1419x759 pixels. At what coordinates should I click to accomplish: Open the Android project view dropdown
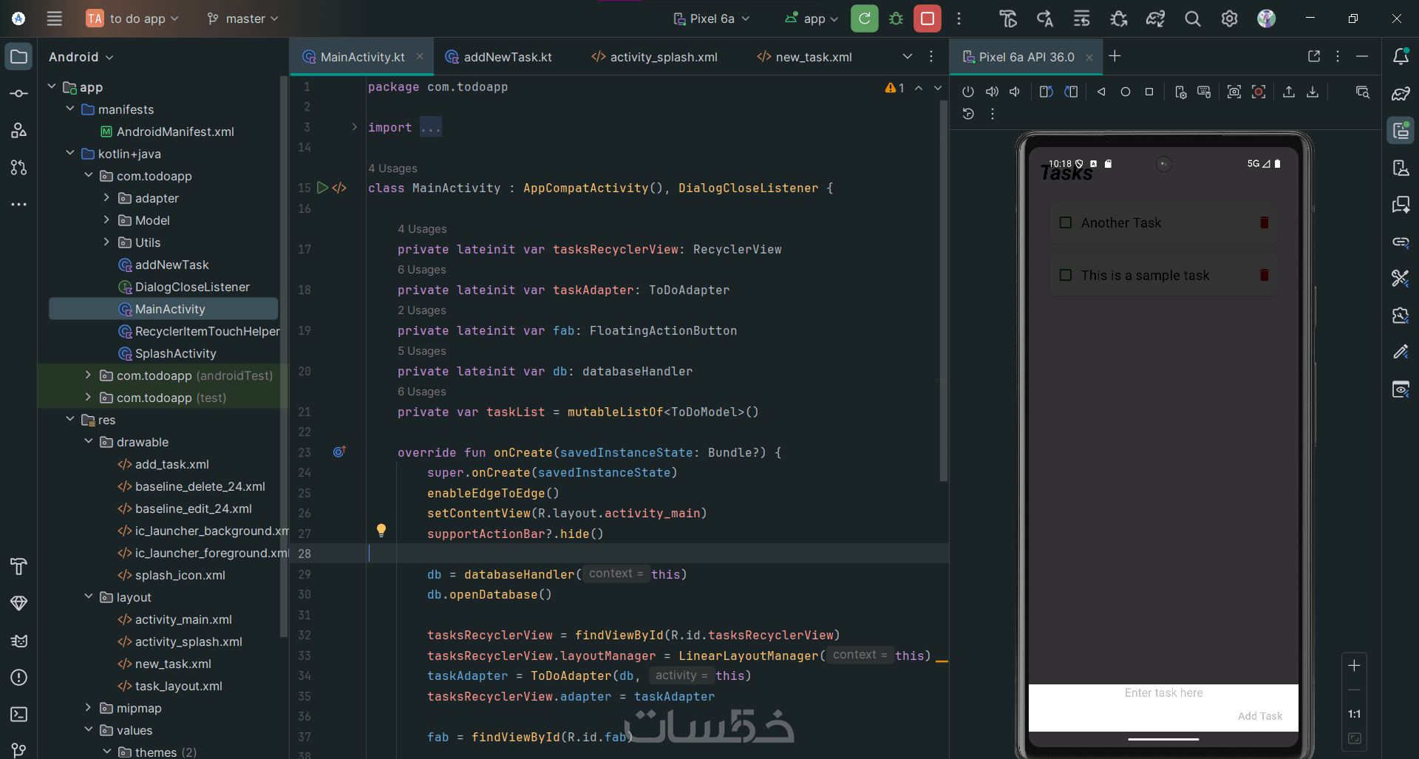pos(81,57)
